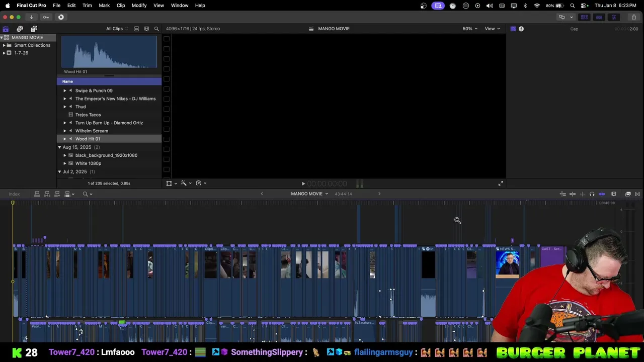The width and height of the screenshot is (644, 362).
Task: Open the Keyword Editor key button
Action: (46, 17)
